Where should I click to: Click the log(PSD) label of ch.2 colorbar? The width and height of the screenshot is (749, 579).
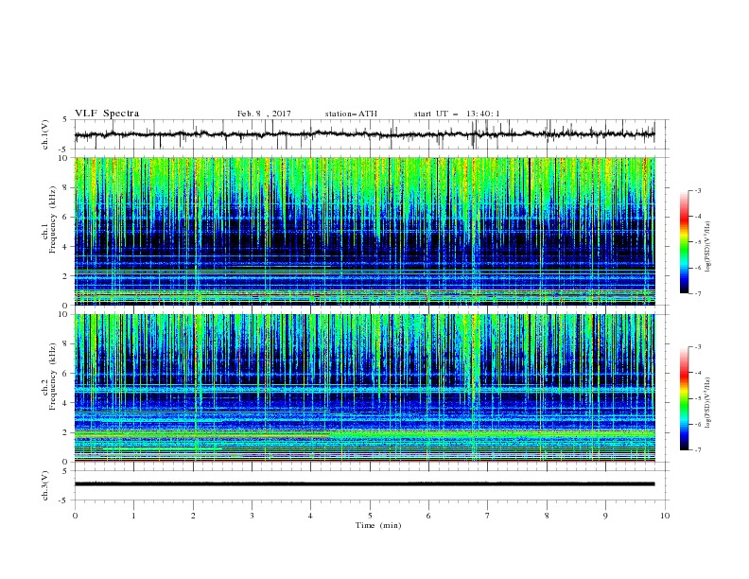coord(707,403)
